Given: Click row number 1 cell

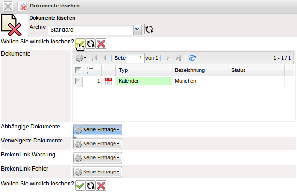Looking at the screenshot, I should 92,81.
